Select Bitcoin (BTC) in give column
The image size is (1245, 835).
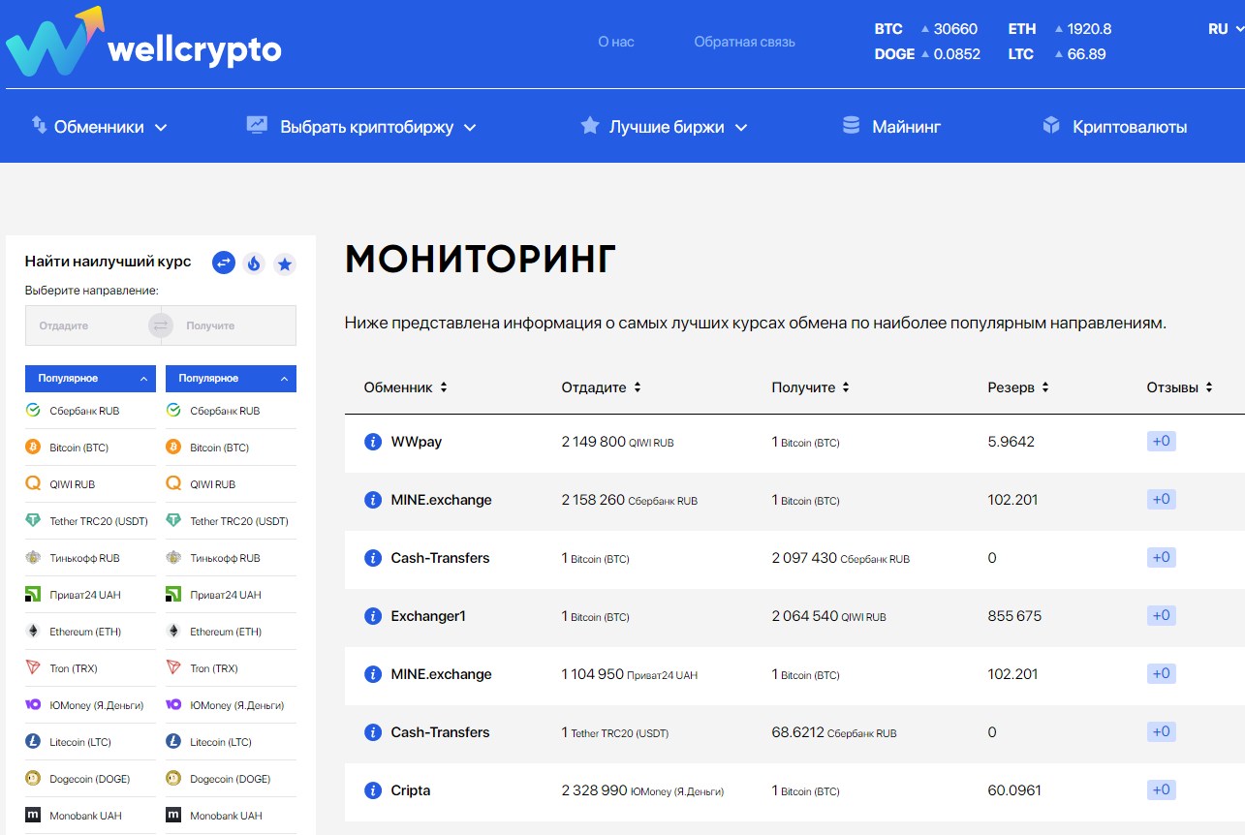coord(90,448)
